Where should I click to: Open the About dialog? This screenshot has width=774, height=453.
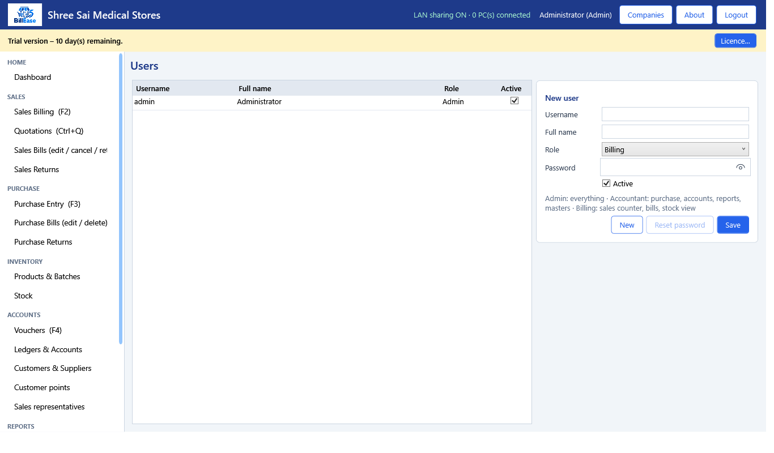pyautogui.click(x=694, y=15)
